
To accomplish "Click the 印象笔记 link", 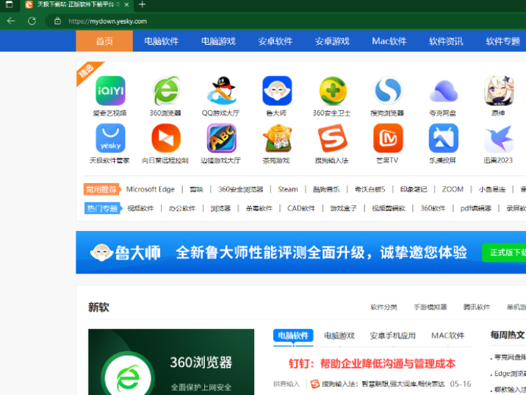I will [414, 189].
